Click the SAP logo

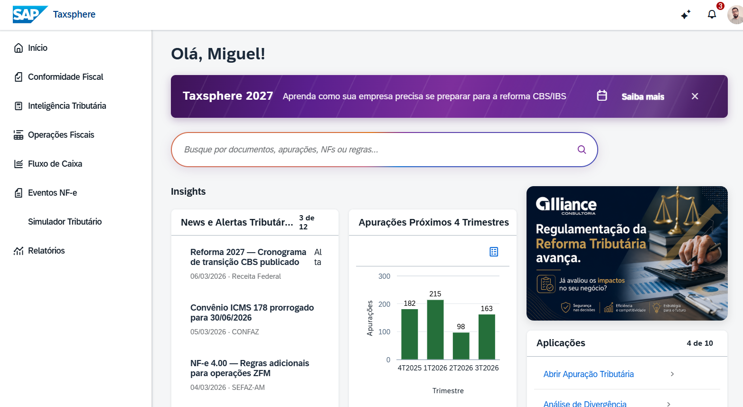click(30, 14)
